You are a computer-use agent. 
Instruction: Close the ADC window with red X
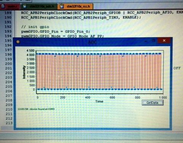point(164,40)
